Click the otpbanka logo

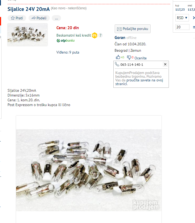66,41
